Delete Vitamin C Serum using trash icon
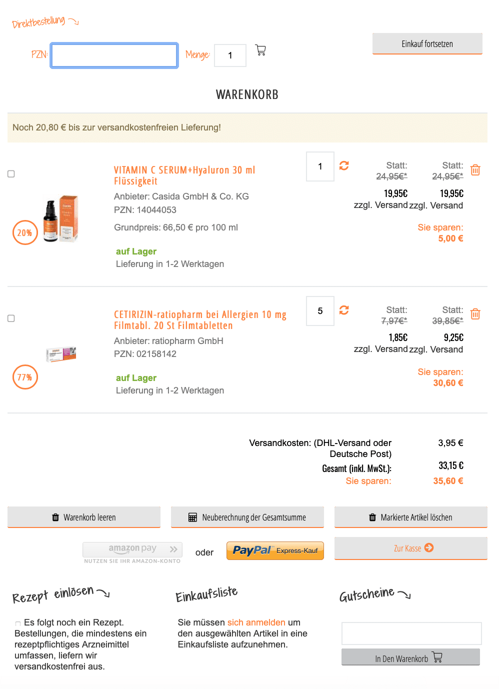Image resolution: width=499 pixels, height=689 pixels. [475, 170]
